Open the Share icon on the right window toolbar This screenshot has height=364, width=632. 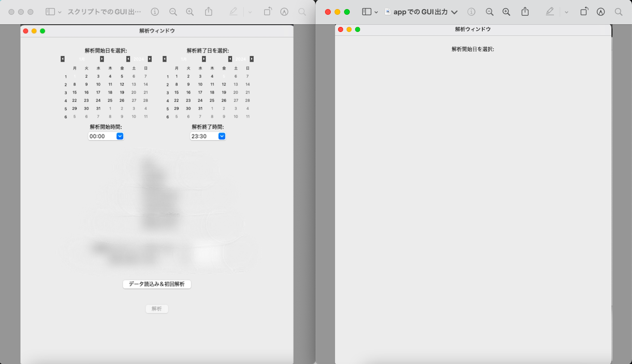coord(525,11)
